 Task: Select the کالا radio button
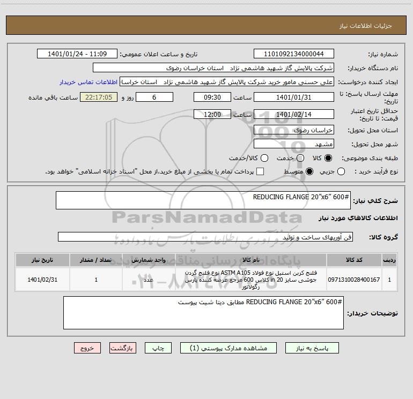328,158
